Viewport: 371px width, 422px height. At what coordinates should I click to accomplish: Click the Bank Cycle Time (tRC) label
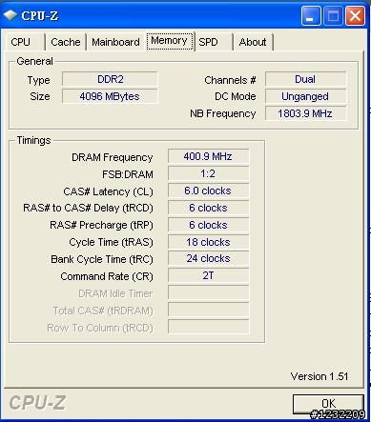coord(102,260)
